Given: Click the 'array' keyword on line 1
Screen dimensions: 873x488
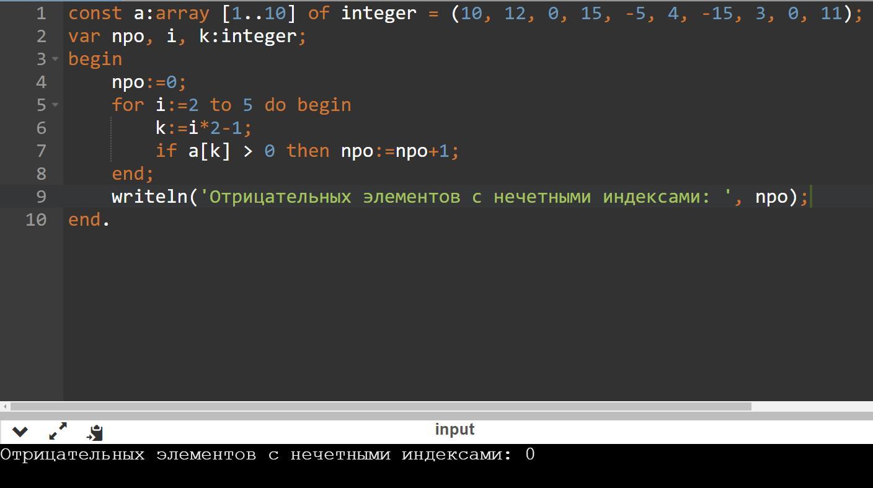Looking at the screenshot, I should click(x=183, y=13).
